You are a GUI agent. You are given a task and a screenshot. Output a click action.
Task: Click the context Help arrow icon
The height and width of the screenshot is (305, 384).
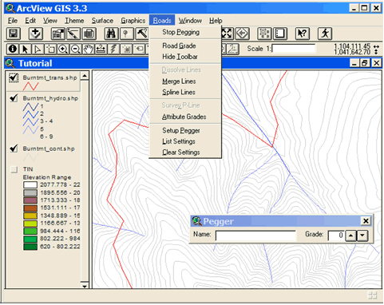[x=303, y=34]
